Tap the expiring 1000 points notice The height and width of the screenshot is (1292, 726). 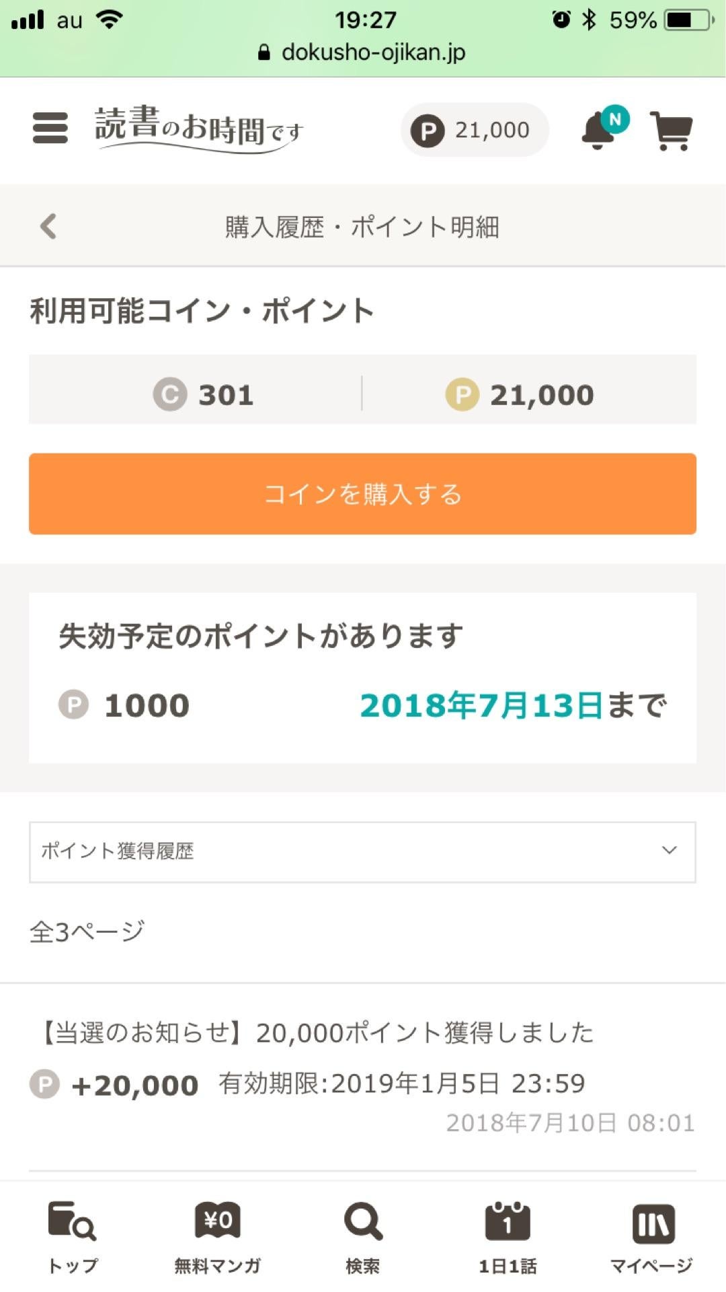coord(362,676)
